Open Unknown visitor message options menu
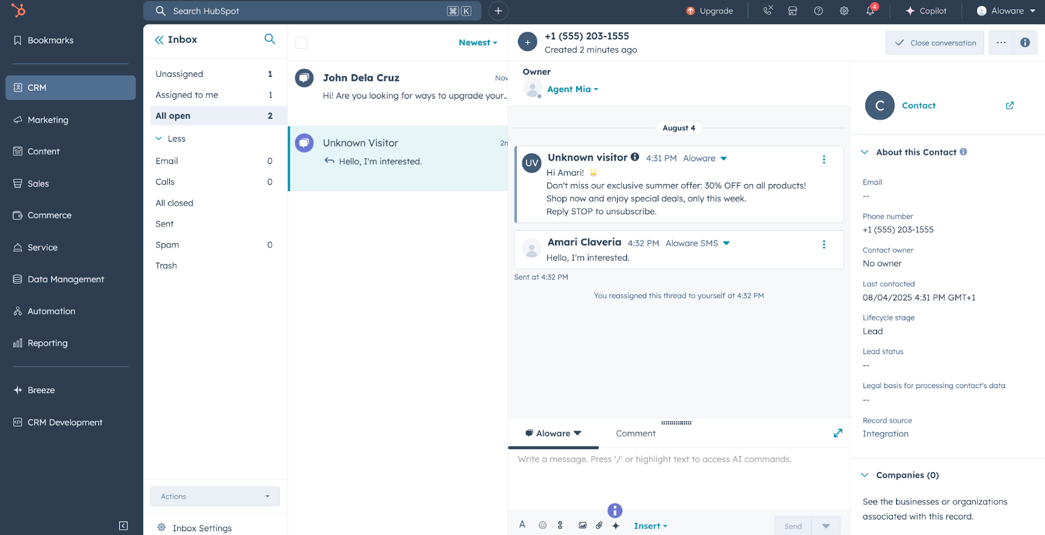1045x535 pixels. pyautogui.click(x=824, y=159)
